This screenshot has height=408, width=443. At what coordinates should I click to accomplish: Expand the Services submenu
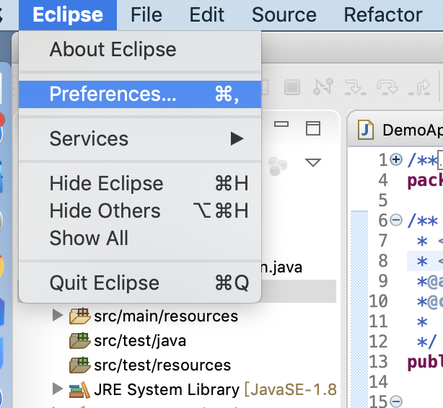click(x=140, y=138)
